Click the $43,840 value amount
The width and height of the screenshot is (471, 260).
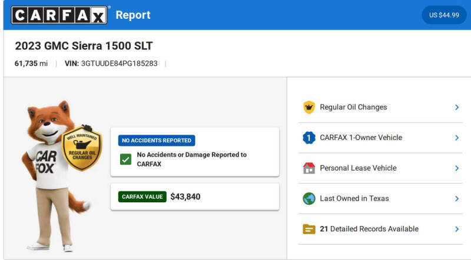tap(185, 196)
